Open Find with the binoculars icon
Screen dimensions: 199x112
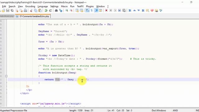pos(56,11)
